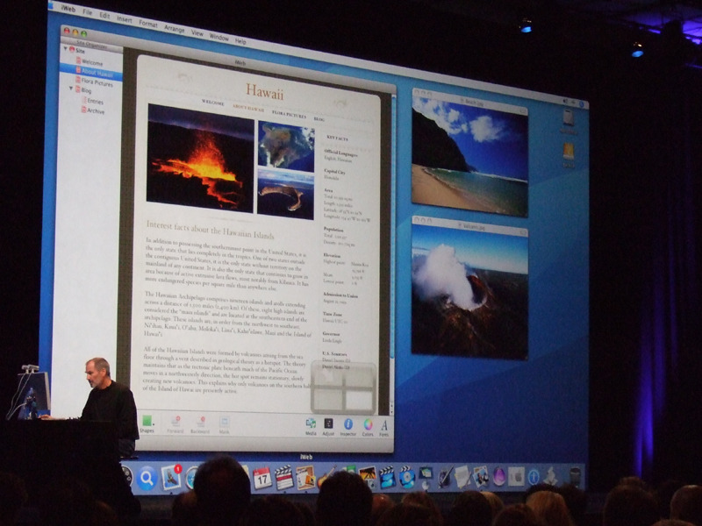Click "Interest facts about the Hawaiian Islands" heading
The height and width of the screenshot is (526, 702).
[211, 230]
